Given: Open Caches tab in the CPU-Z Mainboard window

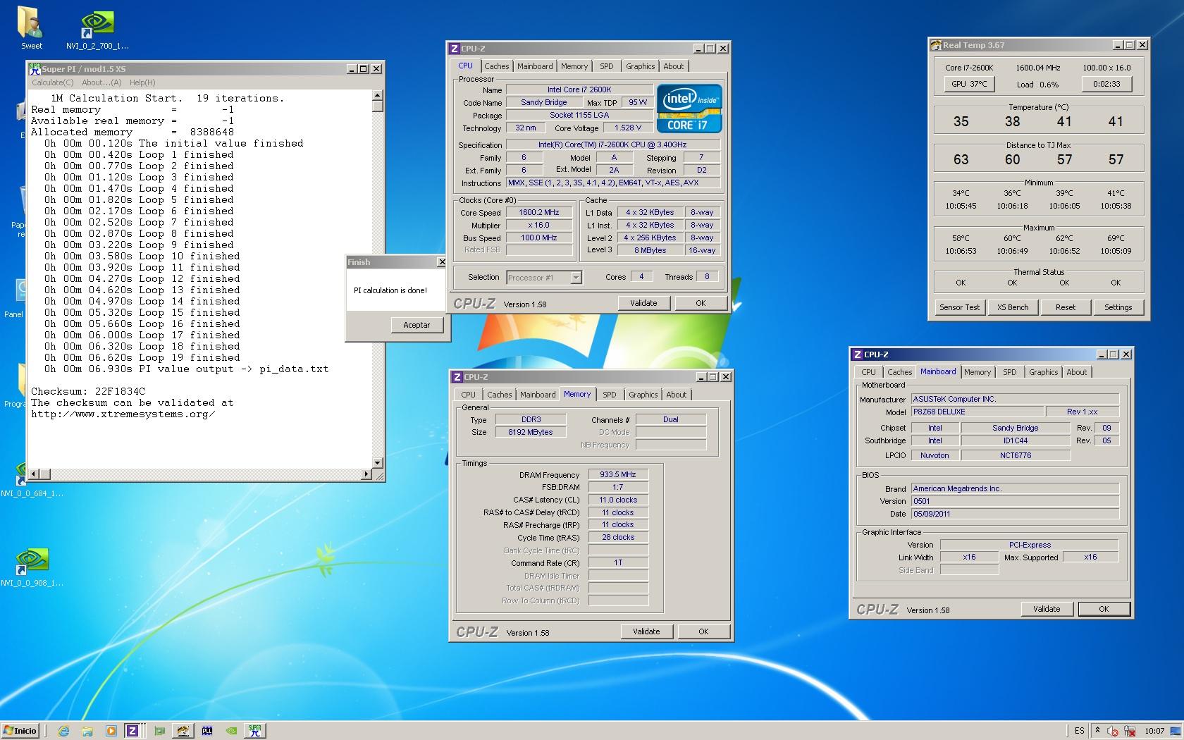Looking at the screenshot, I should coord(900,372).
